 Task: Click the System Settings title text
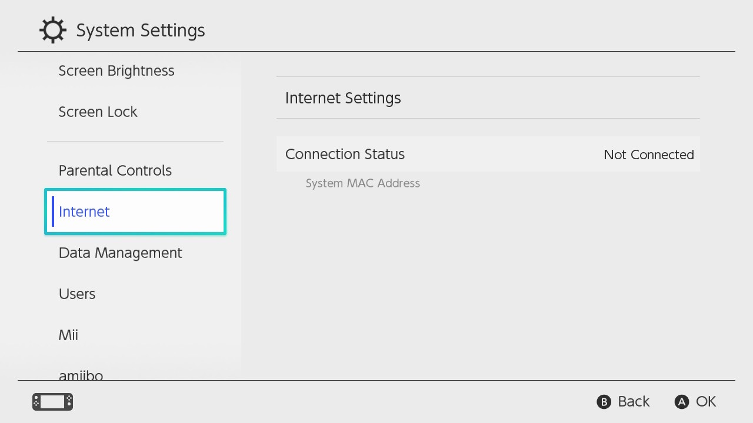pyautogui.click(x=141, y=31)
